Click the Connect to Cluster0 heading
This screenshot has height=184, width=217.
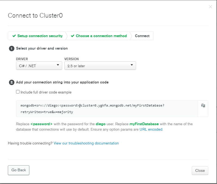(35, 15)
